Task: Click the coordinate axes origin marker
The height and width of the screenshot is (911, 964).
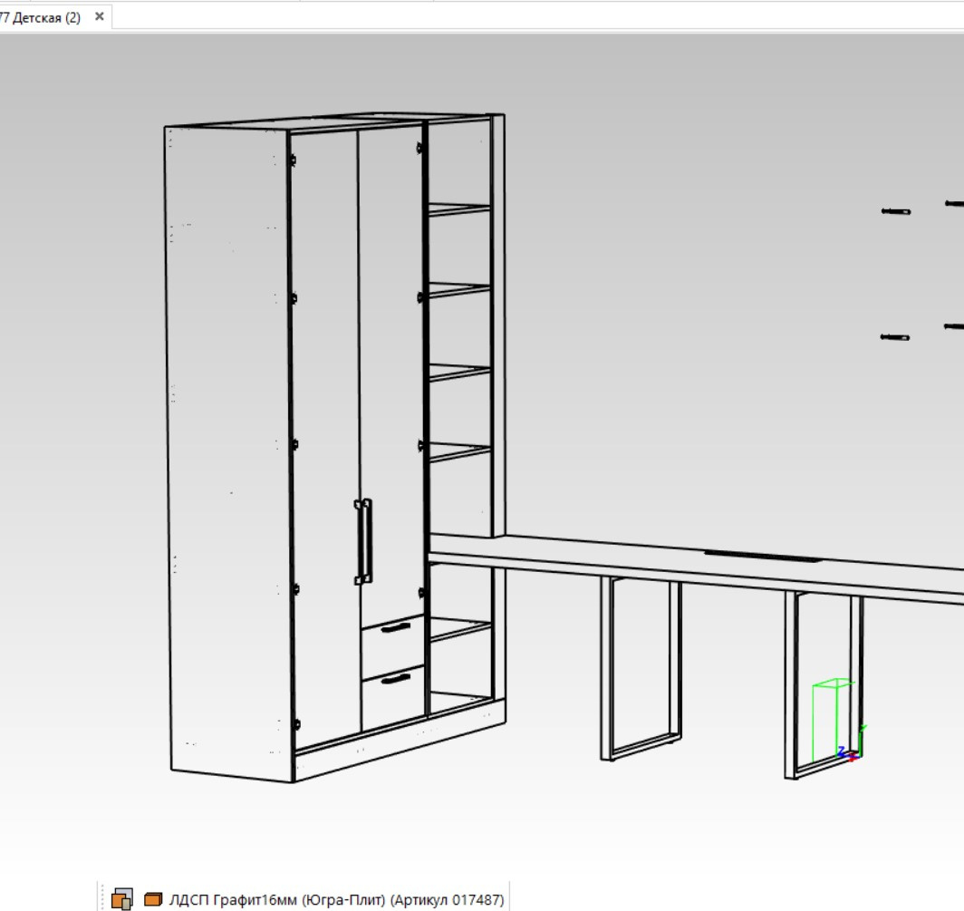Action: tap(850, 752)
